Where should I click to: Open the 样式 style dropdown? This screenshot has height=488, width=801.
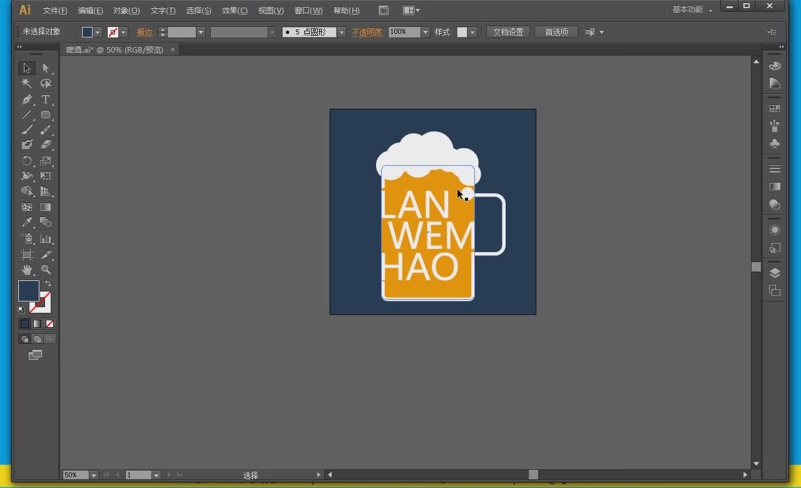pos(472,32)
